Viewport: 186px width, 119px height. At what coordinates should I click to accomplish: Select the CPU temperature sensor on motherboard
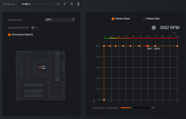pos(40,67)
